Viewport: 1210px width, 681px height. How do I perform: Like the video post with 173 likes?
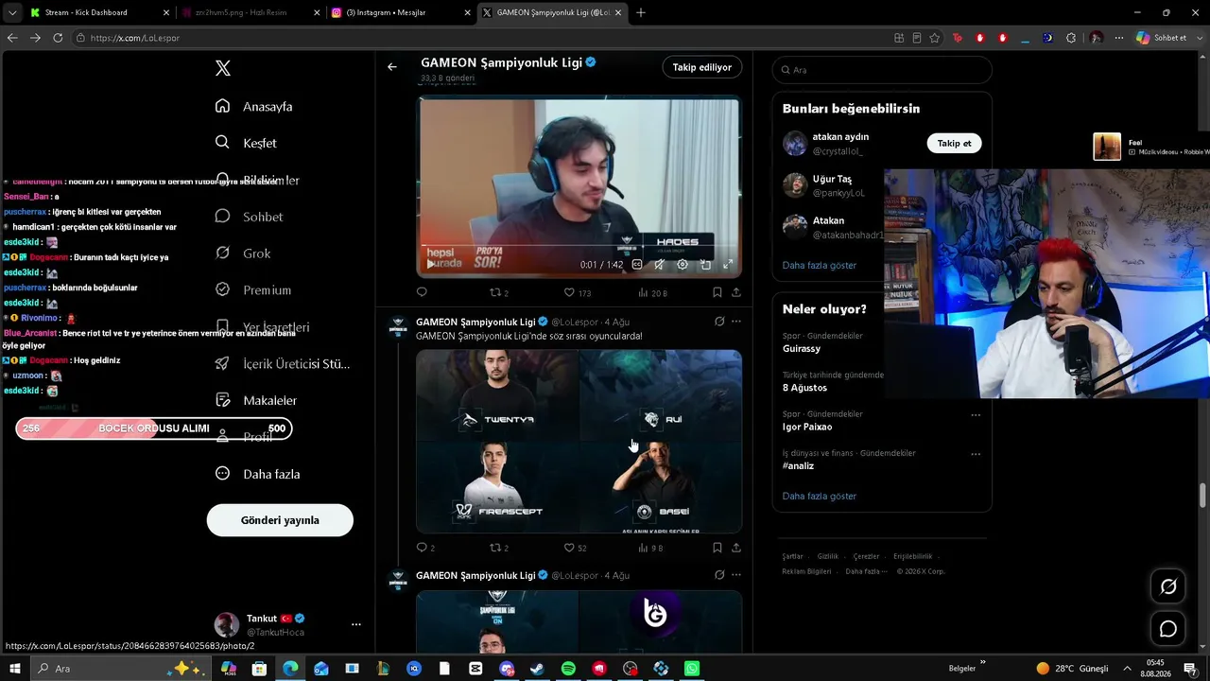tap(577, 292)
